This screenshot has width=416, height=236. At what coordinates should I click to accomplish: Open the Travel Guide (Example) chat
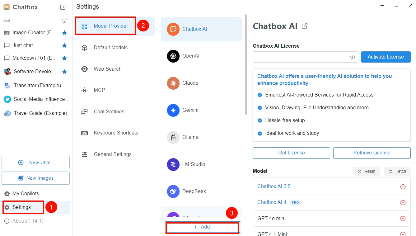36,113
